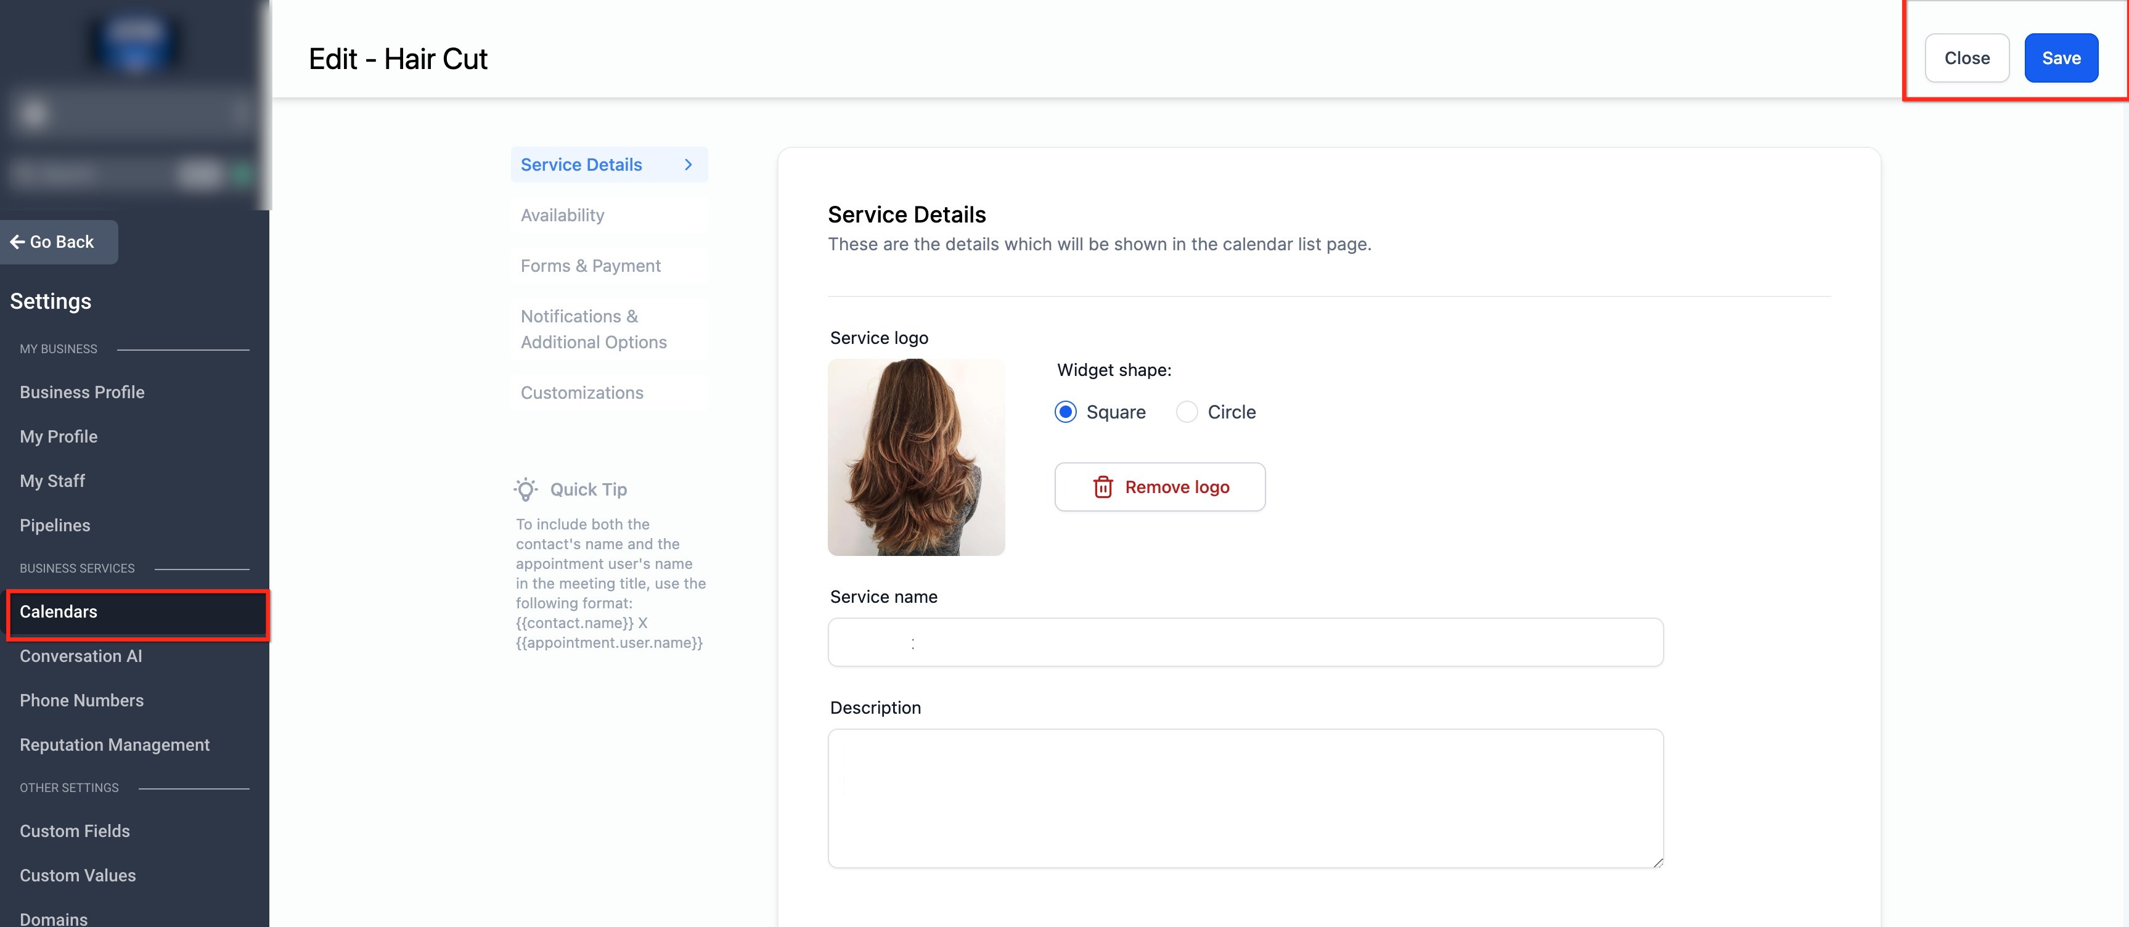Click the hair cut service logo thumbnail

tap(916, 457)
